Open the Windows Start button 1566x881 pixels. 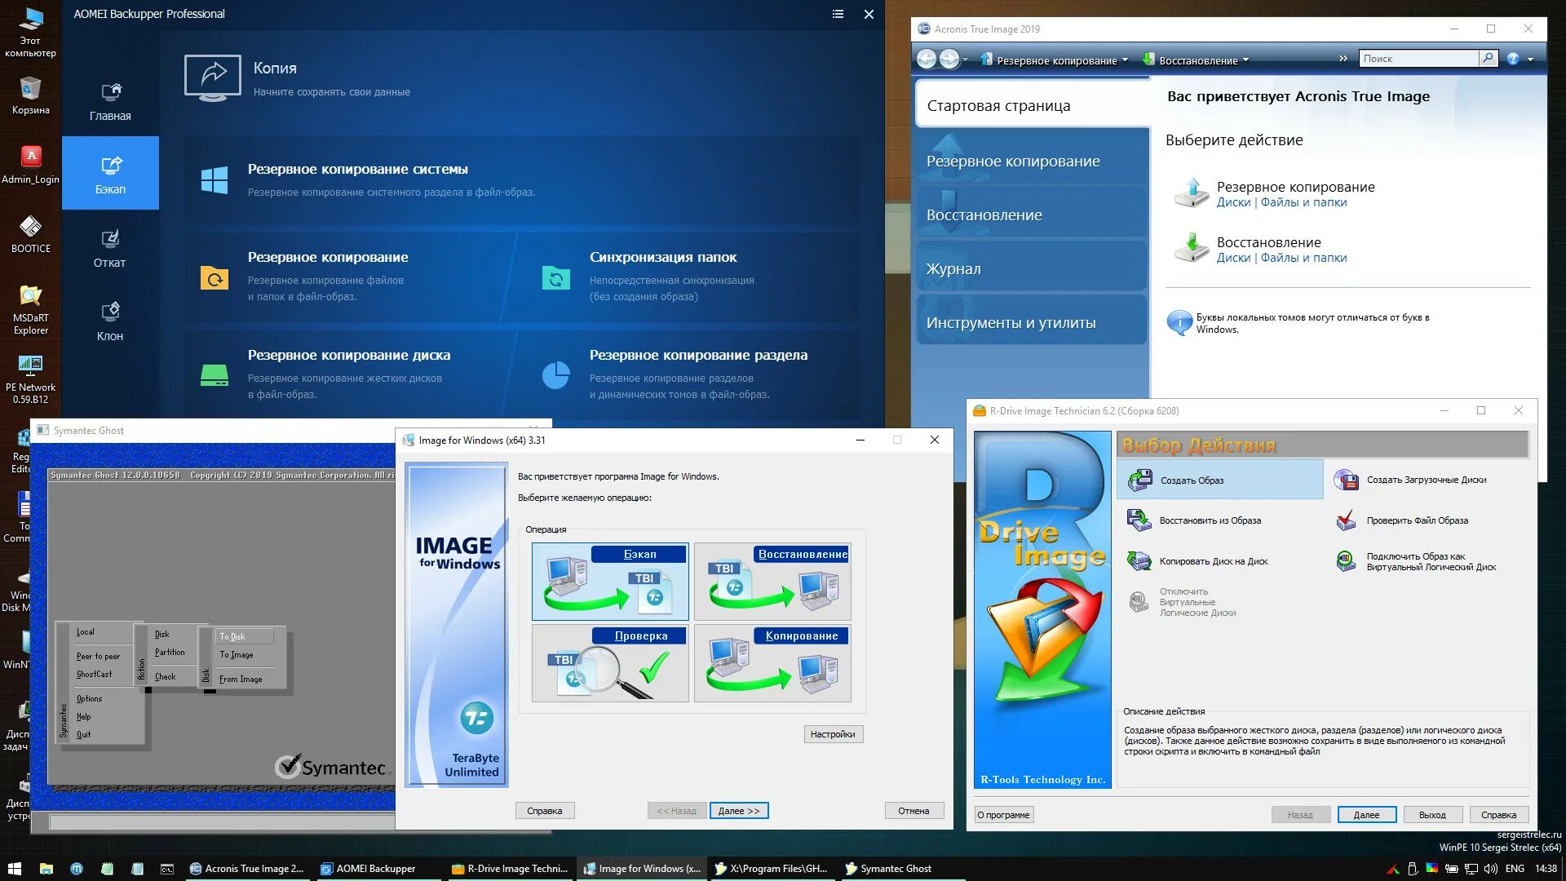(14, 869)
